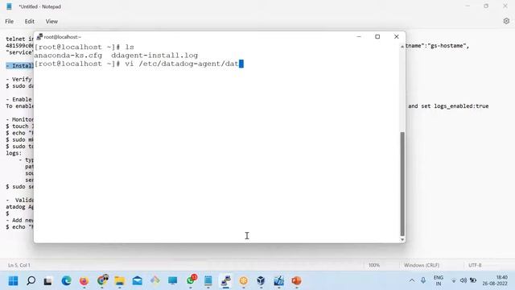Open Notepad File menu
The image size is (515, 290).
pyautogui.click(x=9, y=22)
